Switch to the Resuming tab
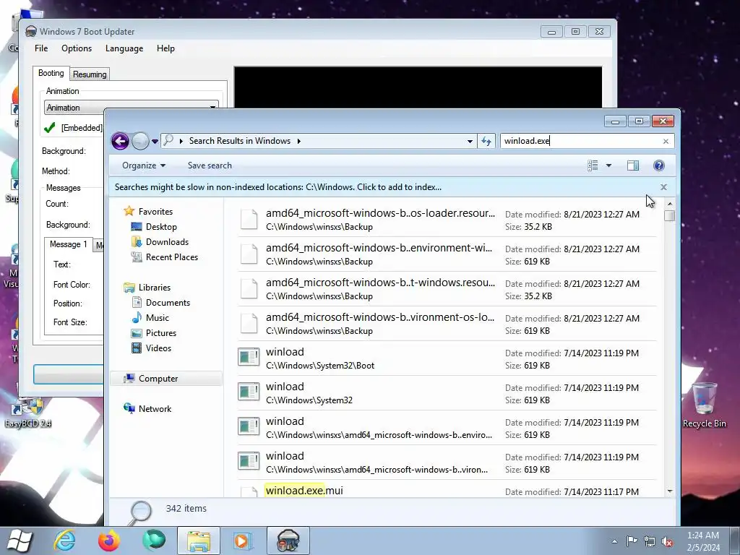Screen dimensions: 740x555 tap(90, 74)
